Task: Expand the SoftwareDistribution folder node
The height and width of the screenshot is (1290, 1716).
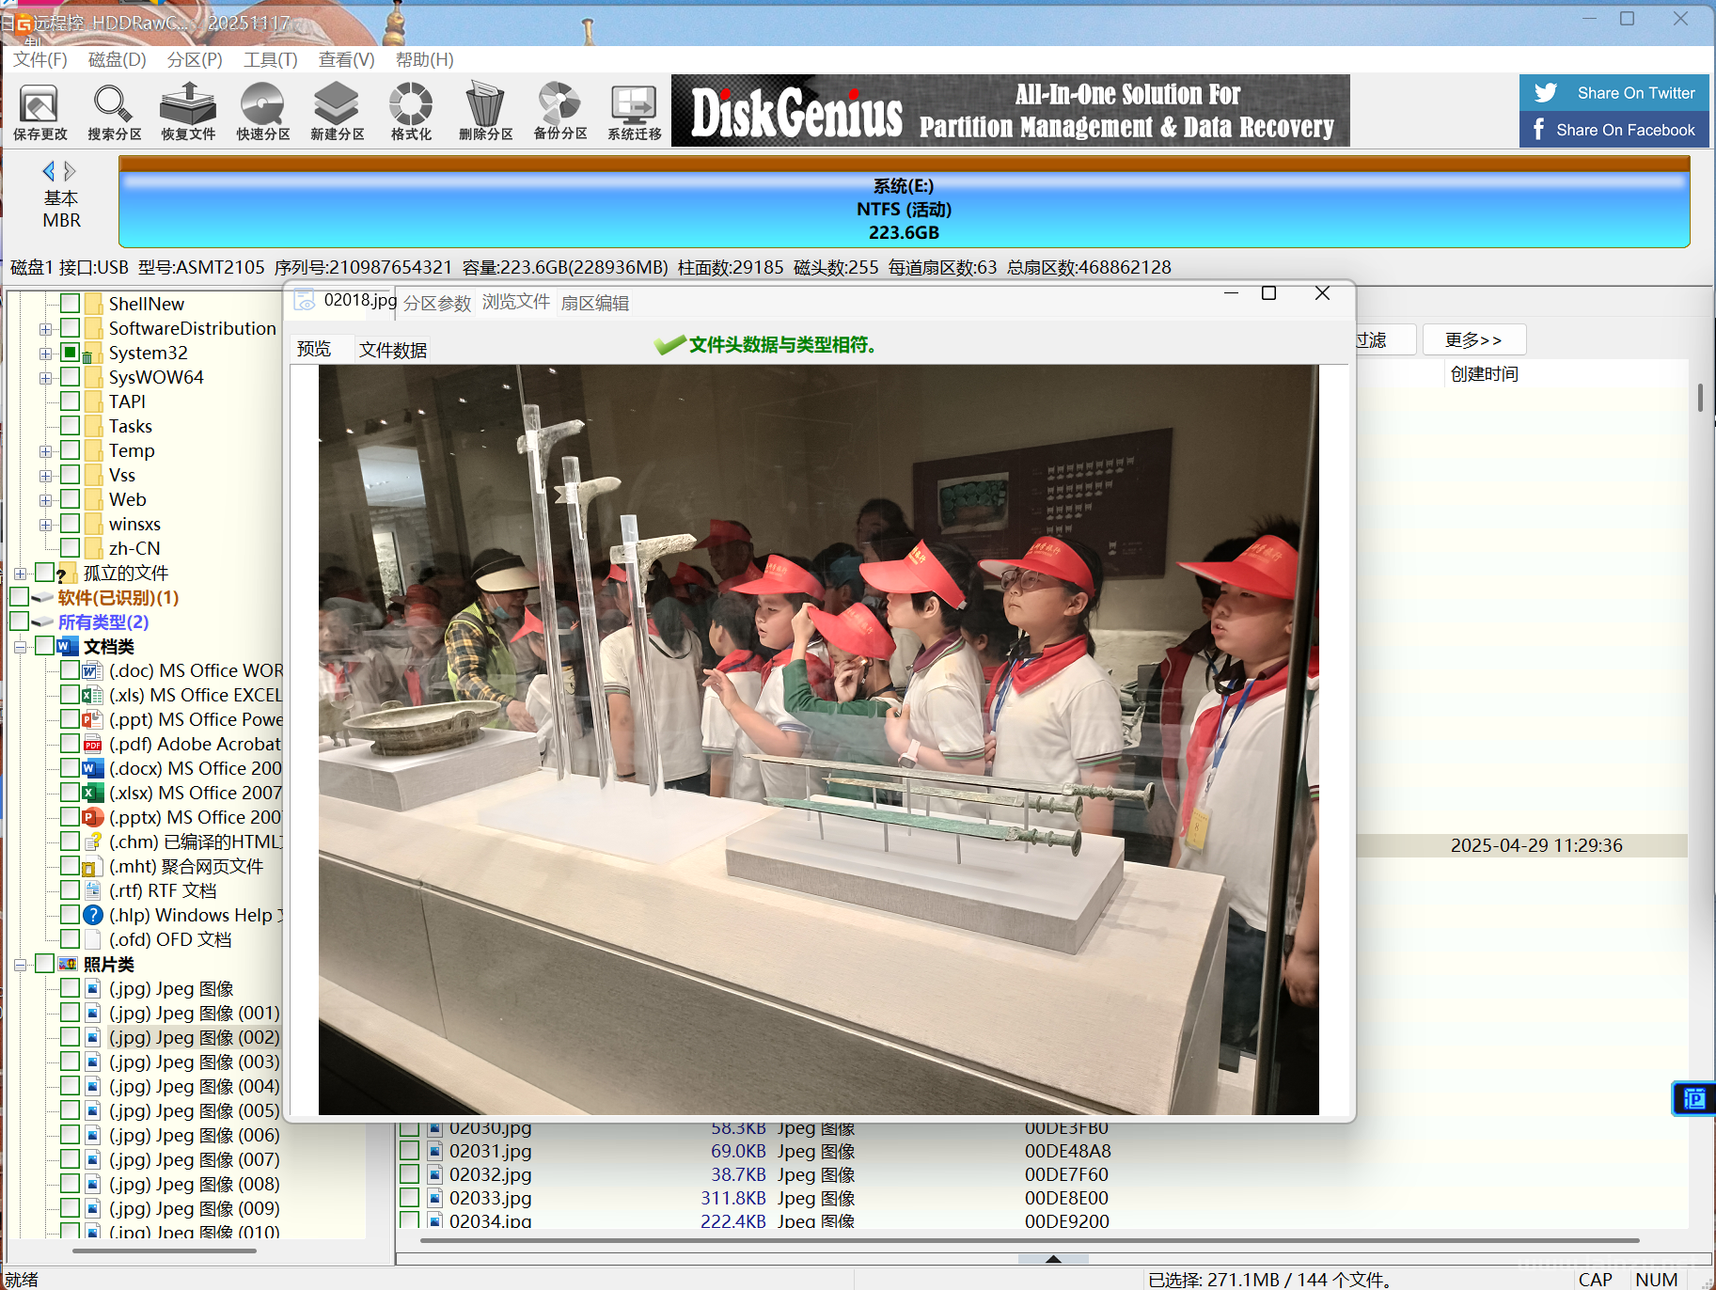Action: (45, 329)
